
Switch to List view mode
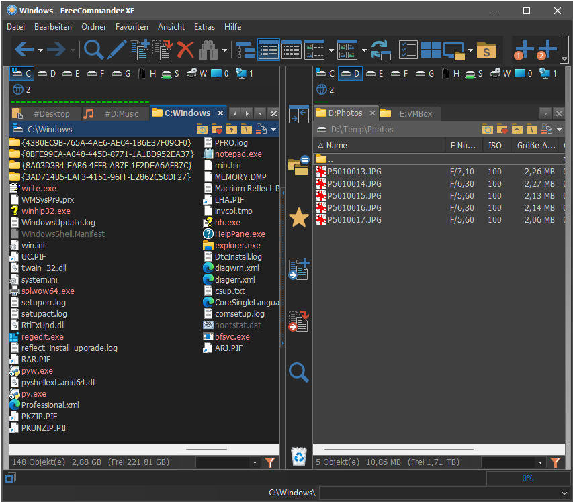pyautogui.click(x=269, y=50)
